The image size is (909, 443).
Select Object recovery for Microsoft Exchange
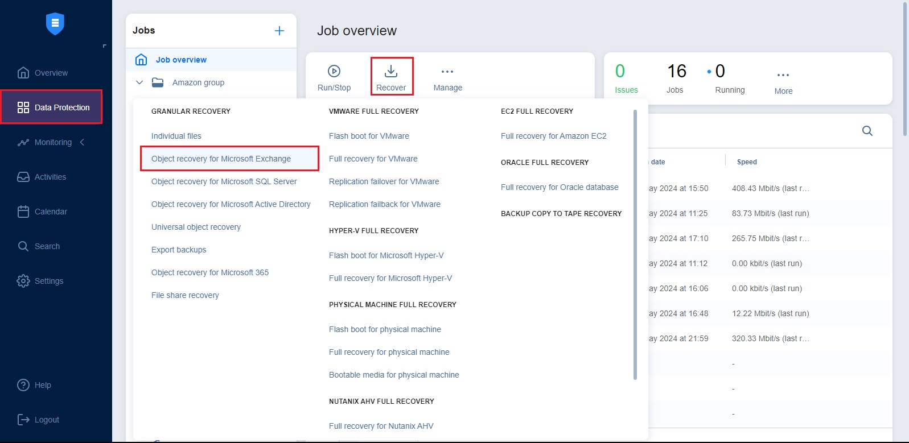pos(221,159)
